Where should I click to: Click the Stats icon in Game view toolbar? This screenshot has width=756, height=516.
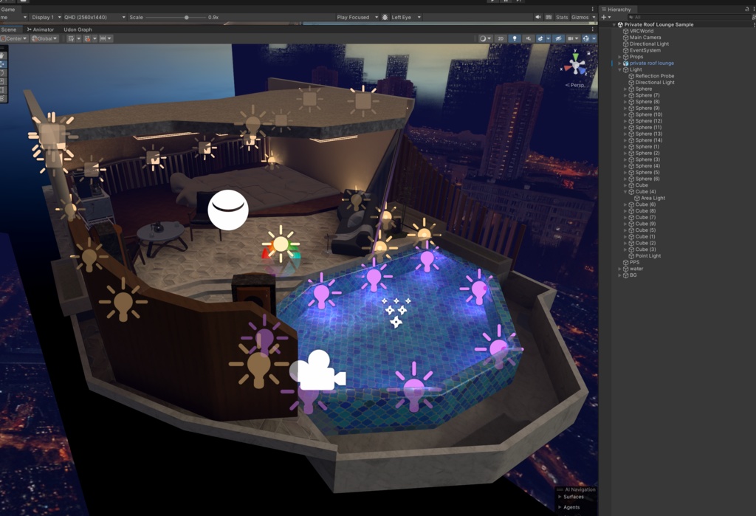(x=560, y=16)
